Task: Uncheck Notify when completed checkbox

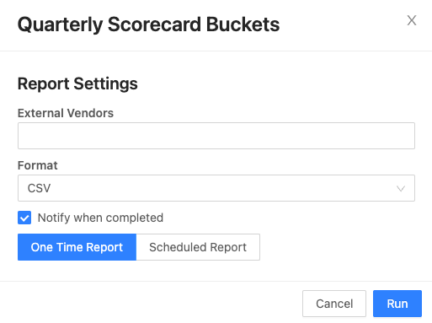Action: 24,218
